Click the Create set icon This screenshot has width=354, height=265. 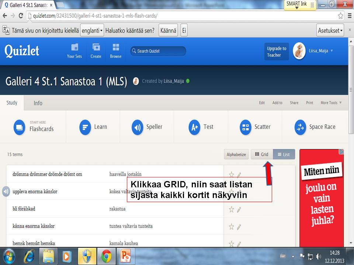point(96,51)
